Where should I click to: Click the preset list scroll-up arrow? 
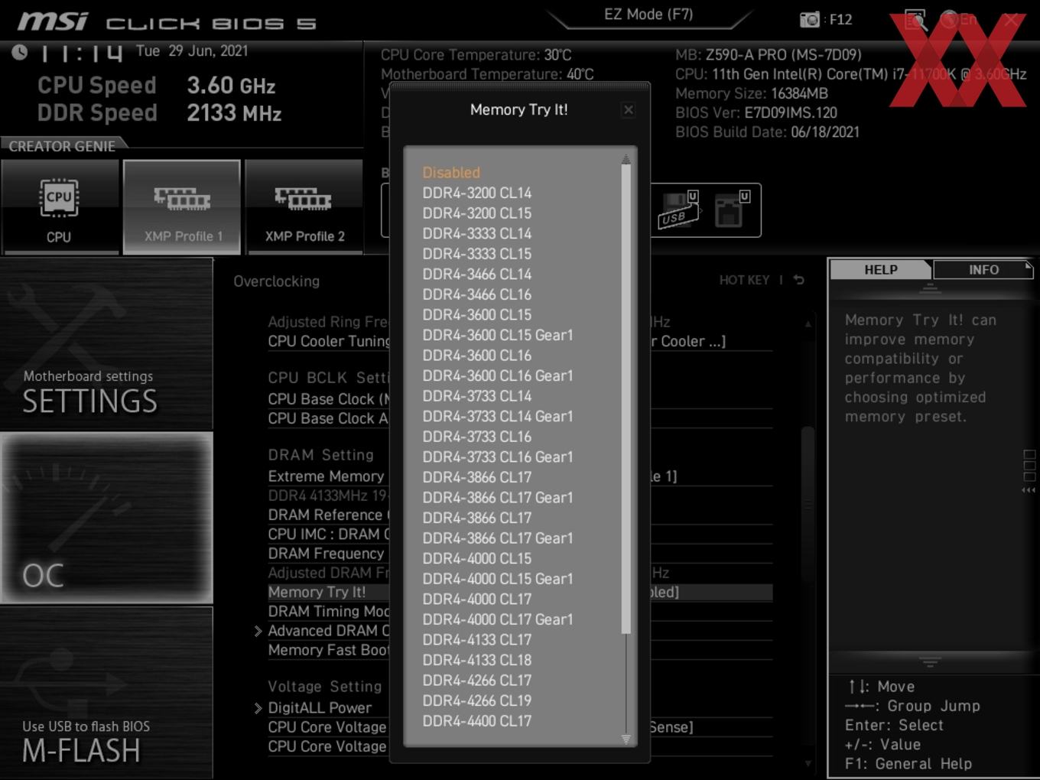pyautogui.click(x=626, y=159)
